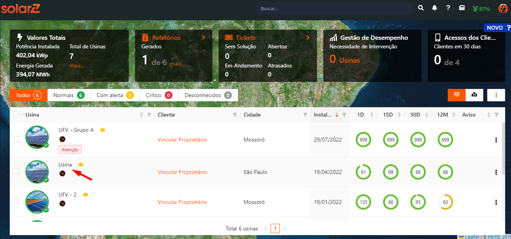Click the Atenção tag on UFV - Grupo A
The image size is (511, 239).
point(70,149)
